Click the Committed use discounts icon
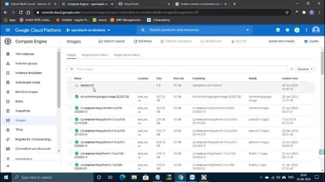The height and width of the screenshot is (182, 325). [x=8, y=149]
